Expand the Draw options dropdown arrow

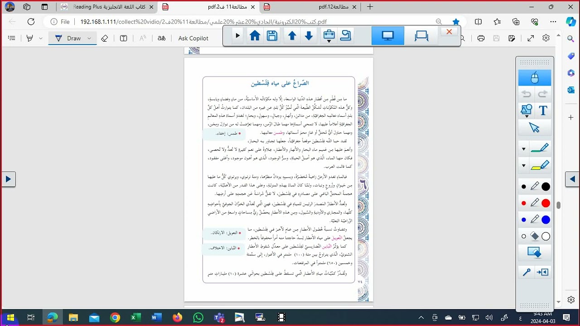[x=89, y=38]
